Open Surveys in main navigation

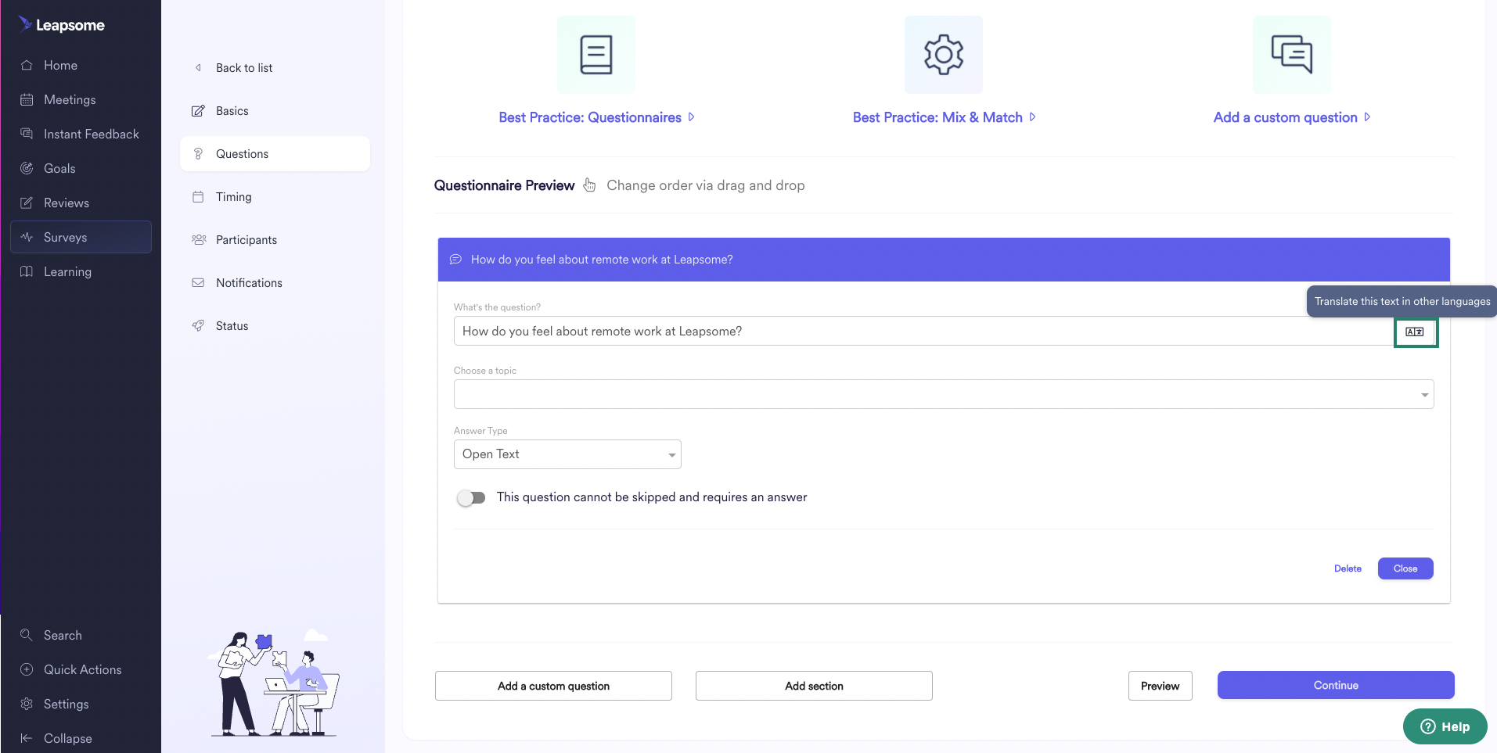pyautogui.click(x=81, y=237)
